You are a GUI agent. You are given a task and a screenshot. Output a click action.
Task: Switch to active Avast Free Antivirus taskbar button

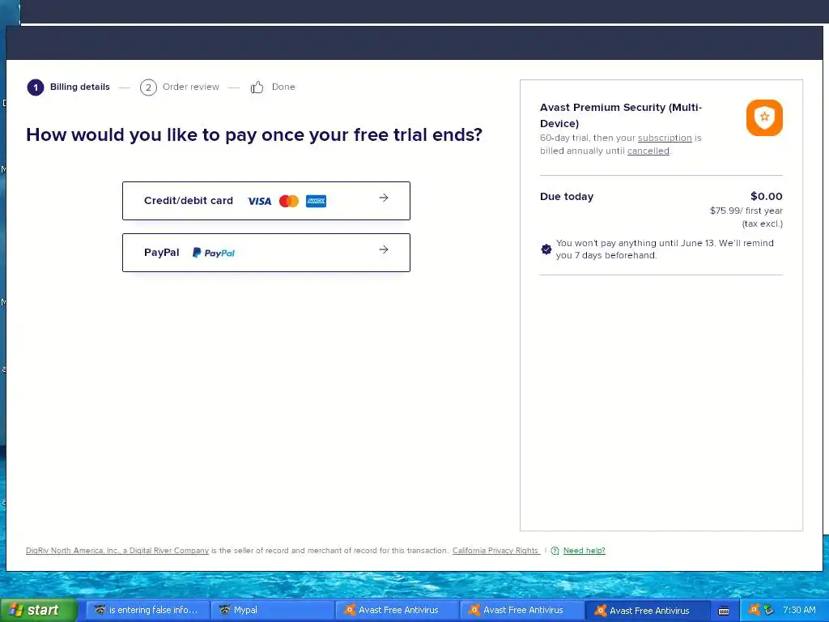click(647, 610)
